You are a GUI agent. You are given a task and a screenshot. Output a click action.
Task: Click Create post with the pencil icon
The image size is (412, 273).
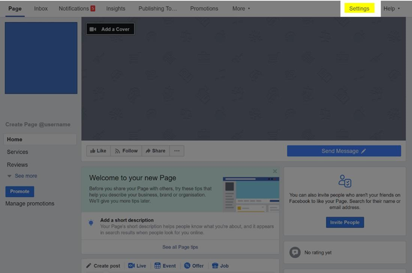(x=103, y=266)
